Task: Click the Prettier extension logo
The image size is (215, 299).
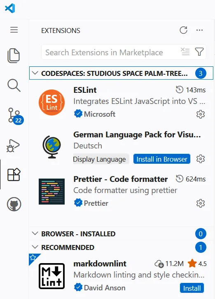Action: tap(51, 191)
